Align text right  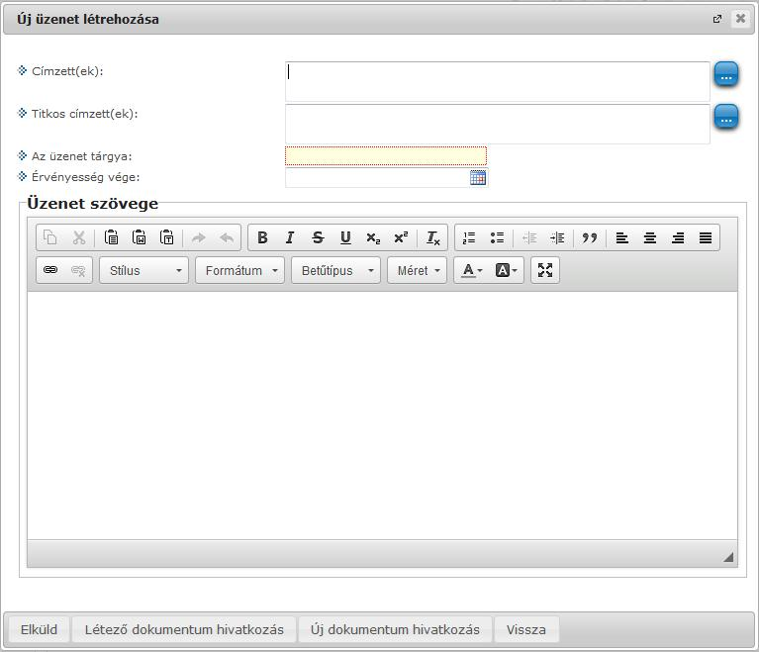click(x=678, y=237)
